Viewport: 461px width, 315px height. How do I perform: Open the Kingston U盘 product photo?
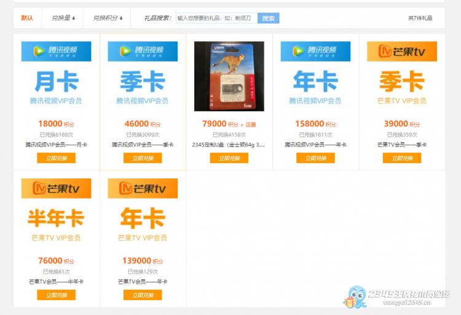click(229, 76)
